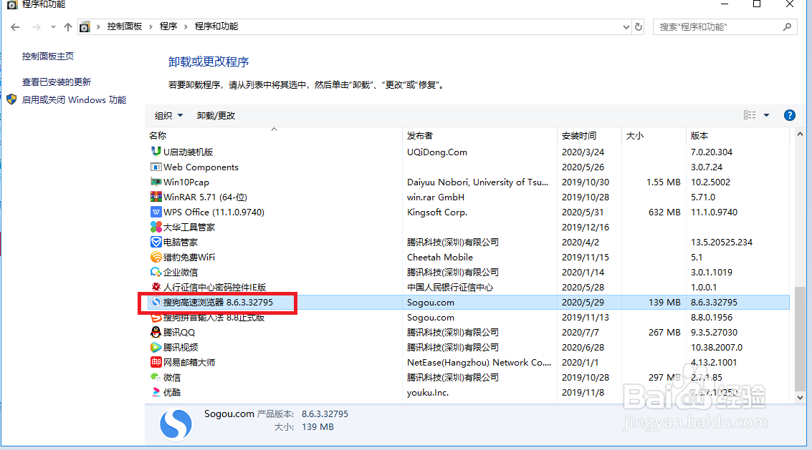Click the 企业微信 icon

pyautogui.click(x=157, y=272)
